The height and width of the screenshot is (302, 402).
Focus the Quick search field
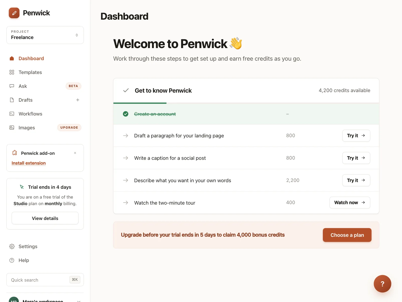(45, 280)
